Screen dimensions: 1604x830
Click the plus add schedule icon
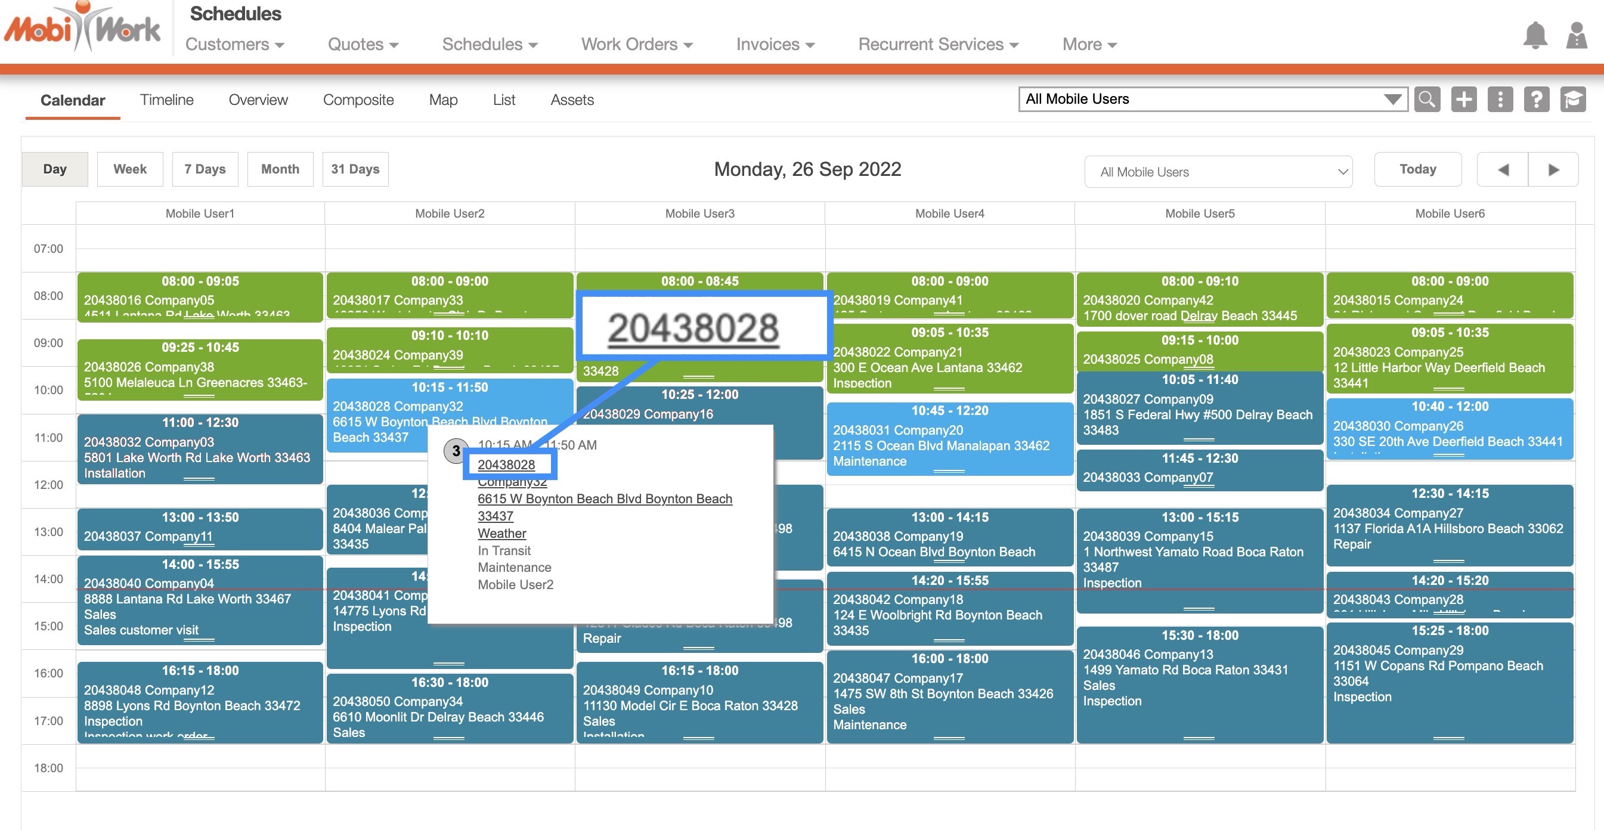click(x=1463, y=100)
